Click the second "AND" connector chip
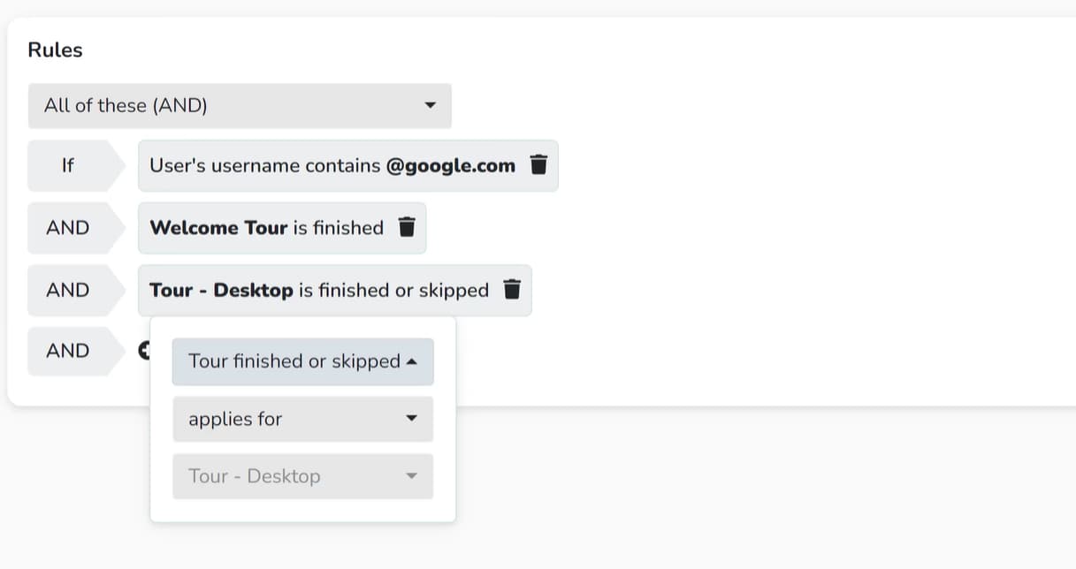The image size is (1076, 569). 66,290
